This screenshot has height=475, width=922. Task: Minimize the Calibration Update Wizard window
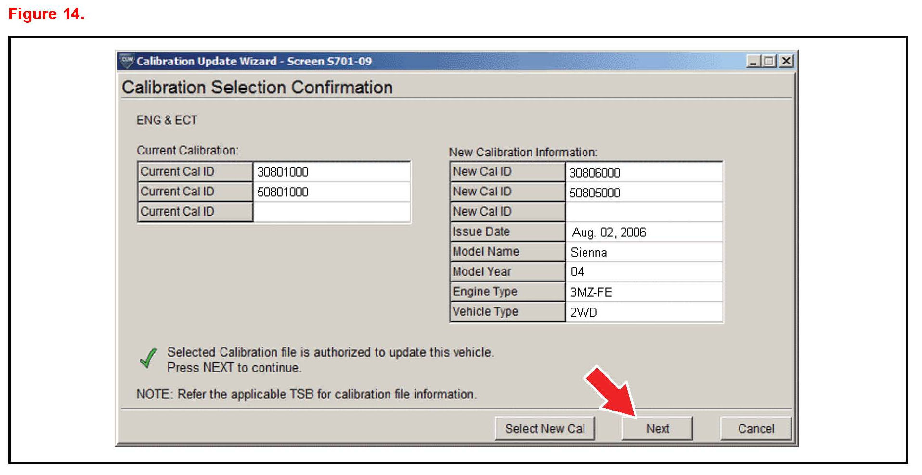point(753,61)
